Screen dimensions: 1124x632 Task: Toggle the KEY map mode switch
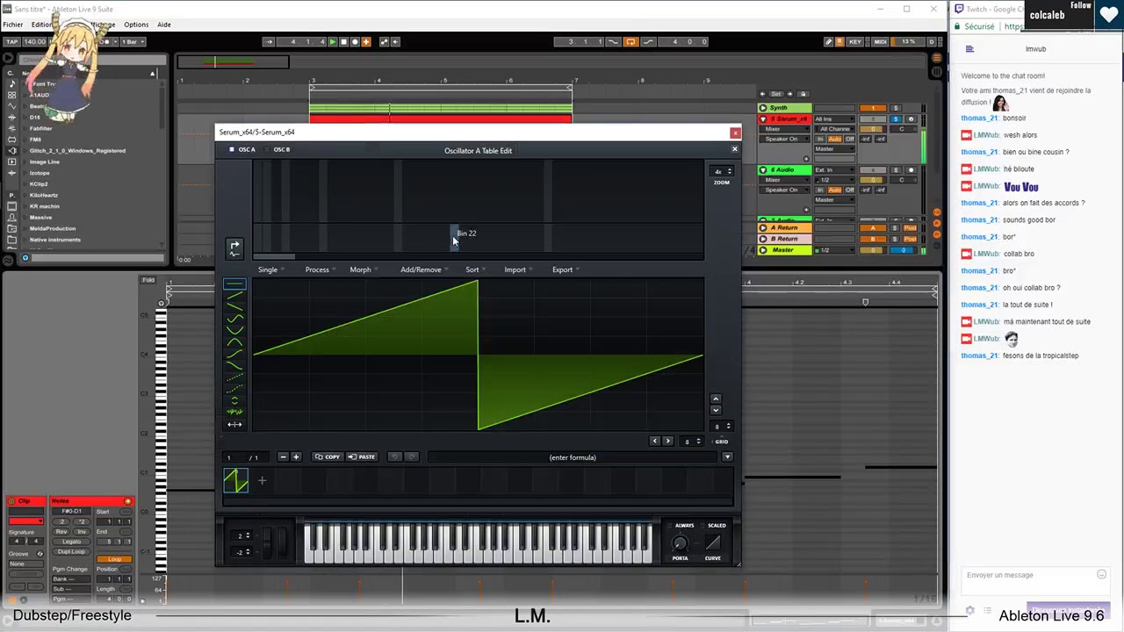tap(854, 41)
